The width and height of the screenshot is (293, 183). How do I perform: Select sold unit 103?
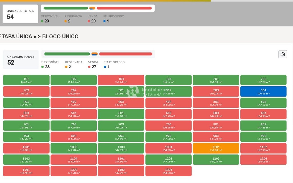(121, 80)
